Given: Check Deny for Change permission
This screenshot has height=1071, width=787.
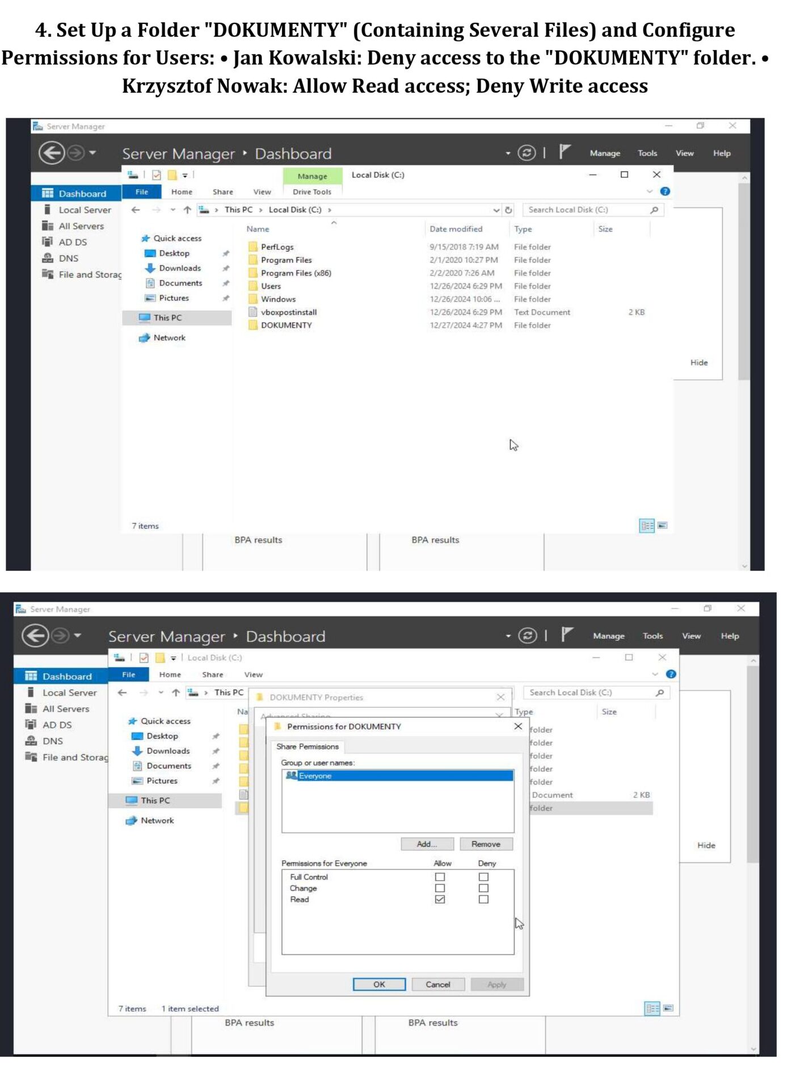Looking at the screenshot, I should [x=483, y=888].
